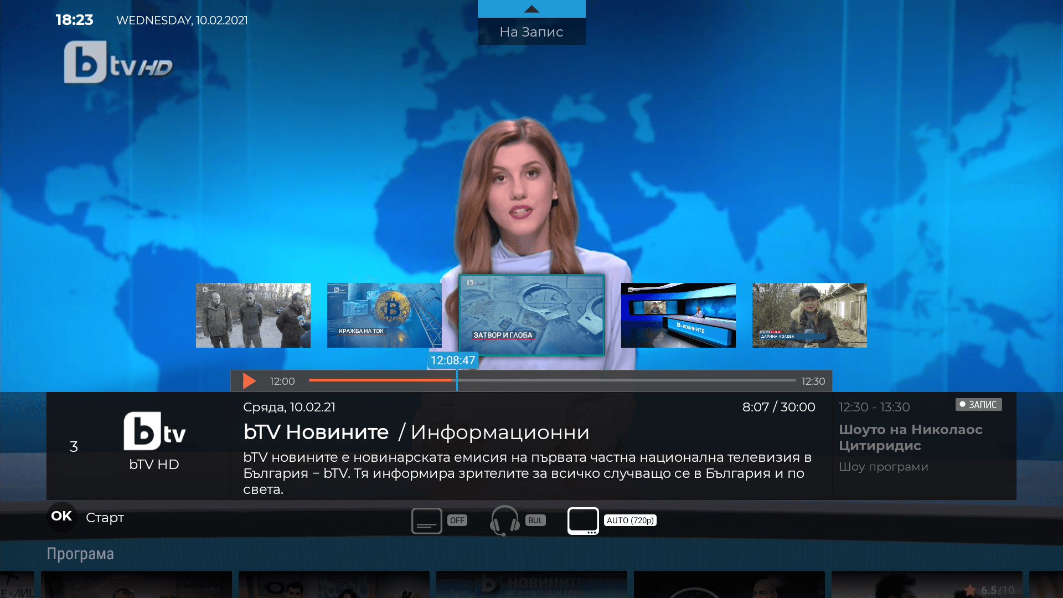Click the channel number 3
This screenshot has width=1063, height=598.
tap(74, 447)
